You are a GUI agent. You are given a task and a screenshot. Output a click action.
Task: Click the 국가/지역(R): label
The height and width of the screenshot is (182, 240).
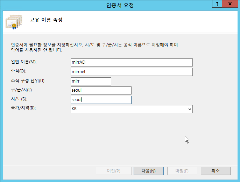click(23, 108)
